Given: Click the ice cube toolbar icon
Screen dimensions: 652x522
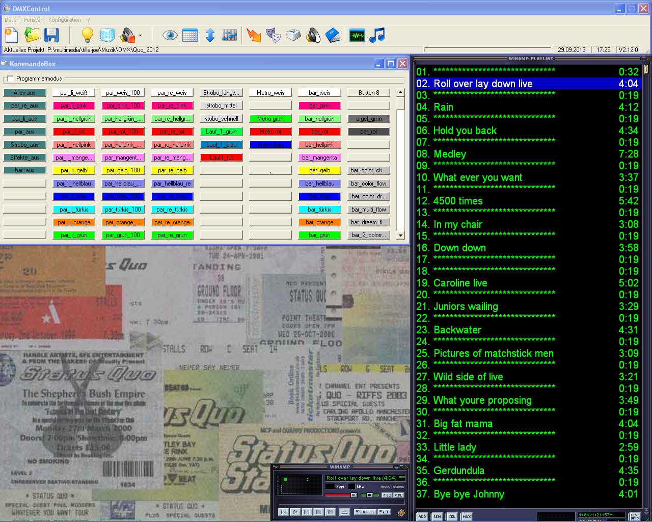Looking at the screenshot, I should 107,35.
